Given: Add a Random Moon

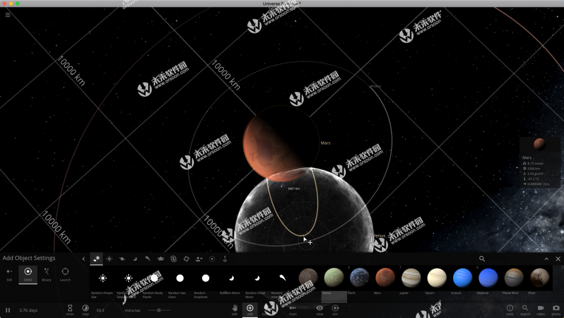Looking at the screenshot, I should [x=231, y=278].
